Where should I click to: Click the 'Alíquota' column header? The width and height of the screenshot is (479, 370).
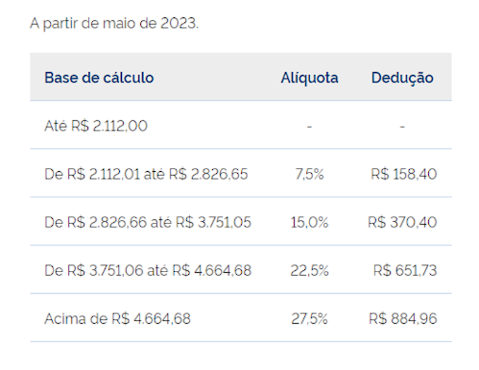(x=309, y=78)
